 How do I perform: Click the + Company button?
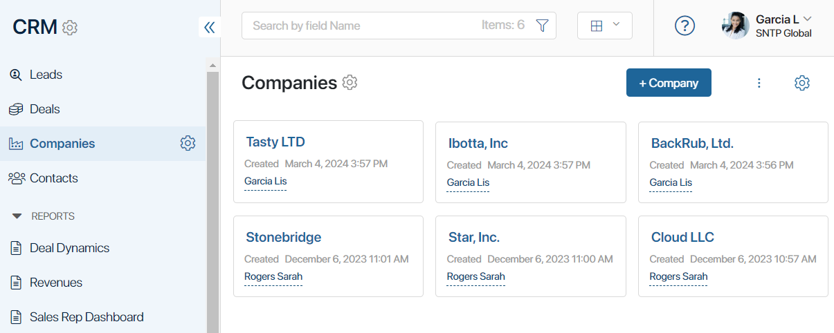pyautogui.click(x=669, y=83)
